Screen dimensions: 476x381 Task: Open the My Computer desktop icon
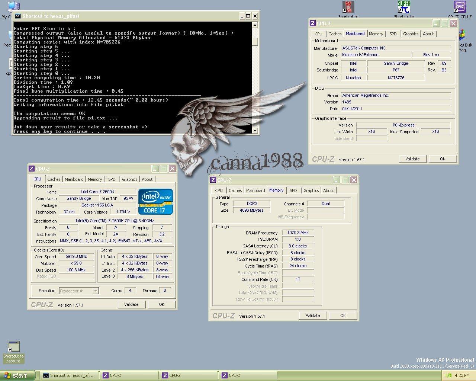(13, 7)
